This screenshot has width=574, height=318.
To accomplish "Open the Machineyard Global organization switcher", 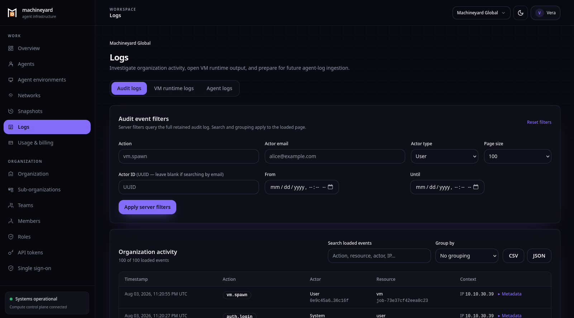I will coord(481,13).
